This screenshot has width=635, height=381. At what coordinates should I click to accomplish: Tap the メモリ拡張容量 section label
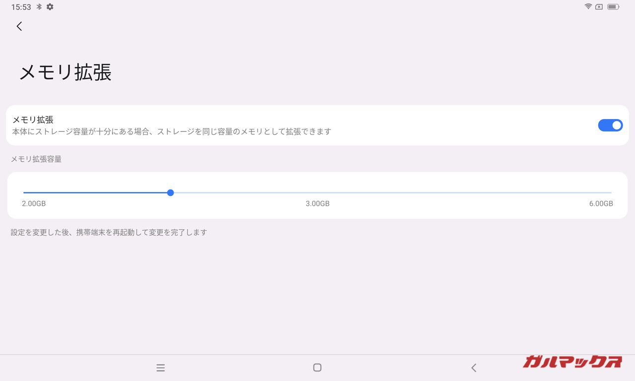pyautogui.click(x=36, y=159)
